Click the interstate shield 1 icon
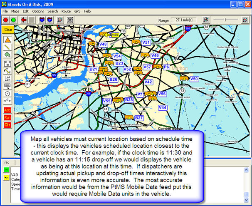Screen dimensions: 252x206 point(42,20)
